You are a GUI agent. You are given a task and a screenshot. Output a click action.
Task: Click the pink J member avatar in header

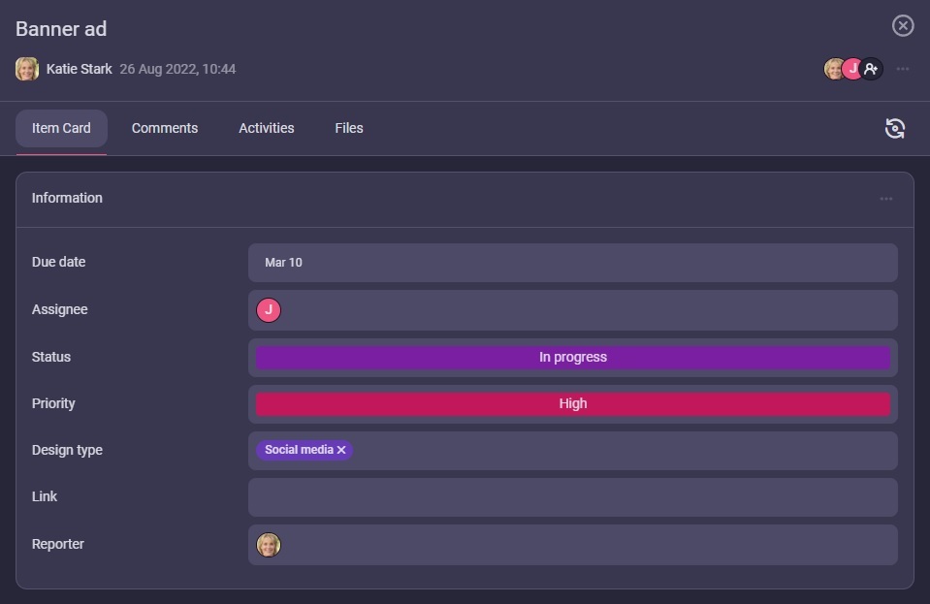coord(851,69)
